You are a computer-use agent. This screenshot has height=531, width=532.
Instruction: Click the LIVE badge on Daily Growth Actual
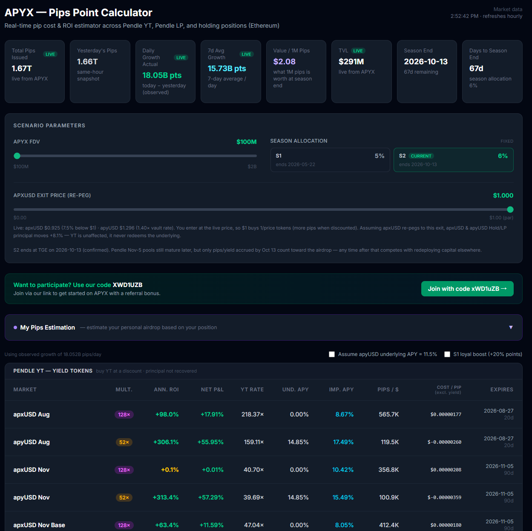(181, 57)
